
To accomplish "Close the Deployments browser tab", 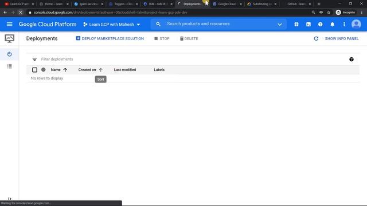I will [x=206, y=4].
